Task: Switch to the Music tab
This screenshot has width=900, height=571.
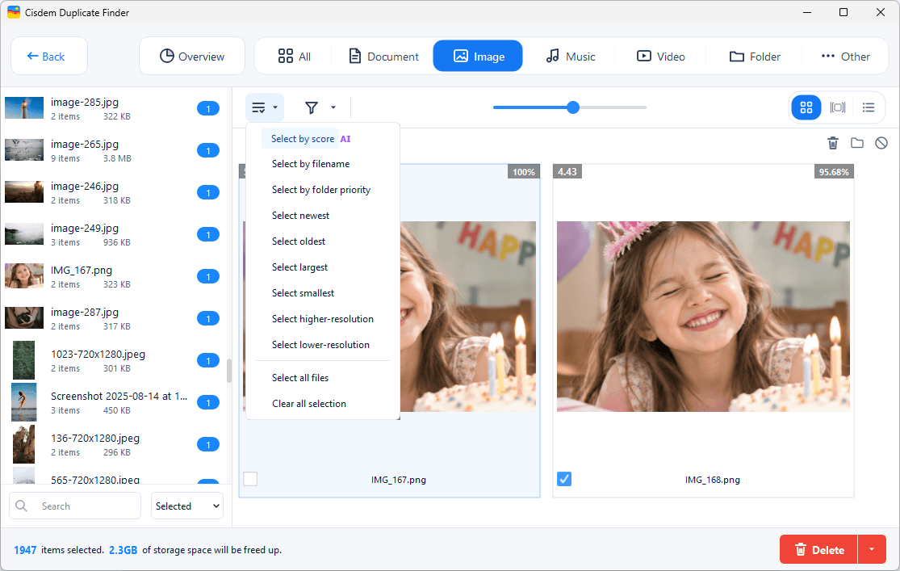Action: (x=570, y=57)
